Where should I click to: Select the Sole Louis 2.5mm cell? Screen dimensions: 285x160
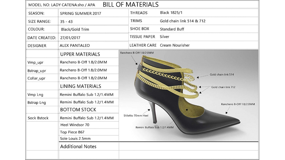click(x=76, y=139)
